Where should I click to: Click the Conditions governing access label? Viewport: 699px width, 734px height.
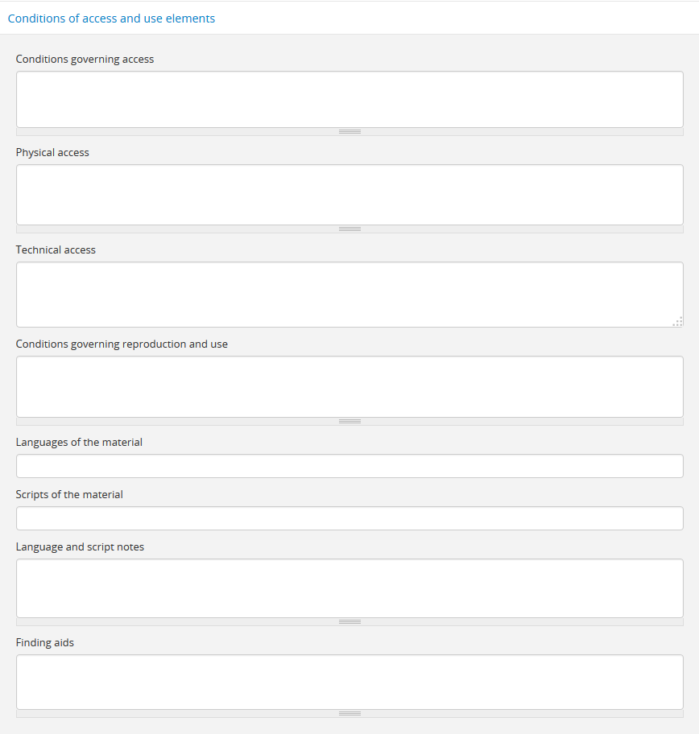[x=85, y=59]
